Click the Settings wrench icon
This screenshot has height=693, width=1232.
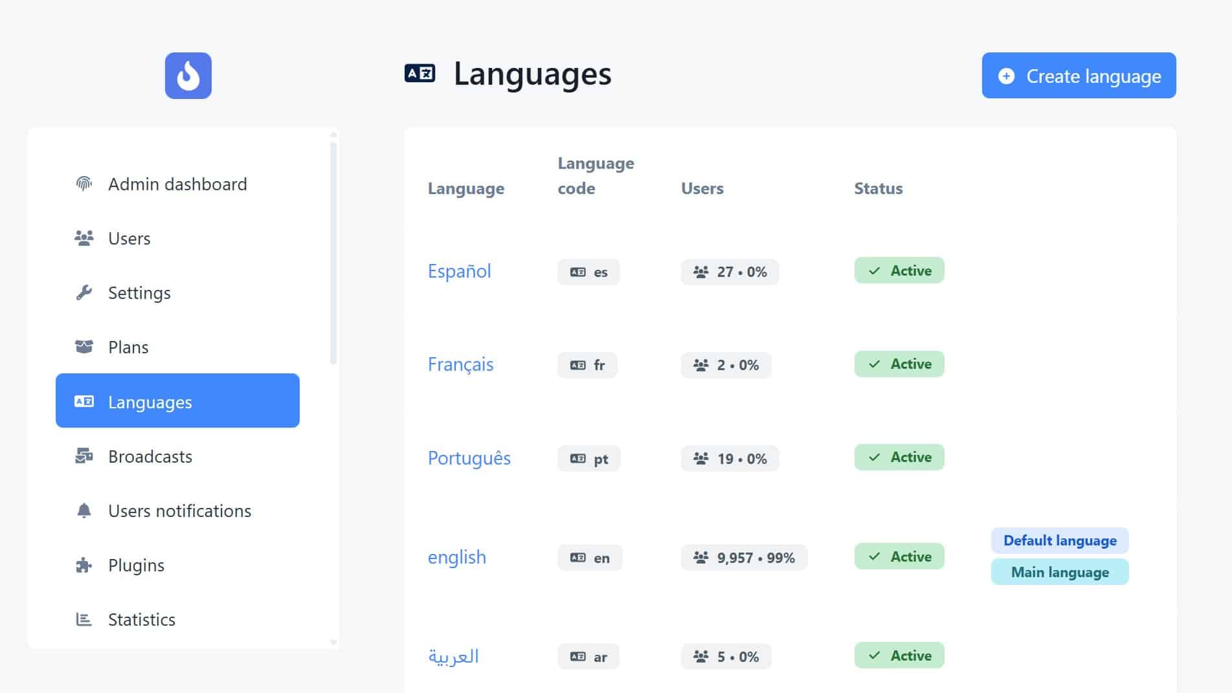[84, 292]
